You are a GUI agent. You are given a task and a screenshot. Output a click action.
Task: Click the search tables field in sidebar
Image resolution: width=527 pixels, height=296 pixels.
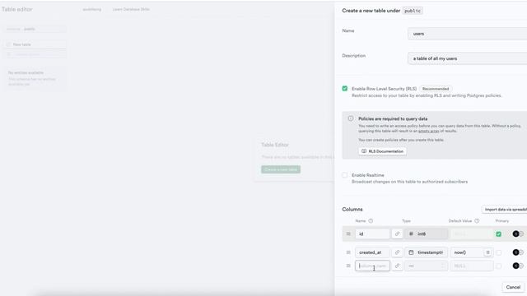35,54
